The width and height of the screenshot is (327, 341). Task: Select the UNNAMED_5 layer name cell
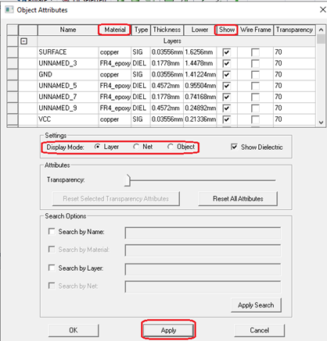pos(68,86)
